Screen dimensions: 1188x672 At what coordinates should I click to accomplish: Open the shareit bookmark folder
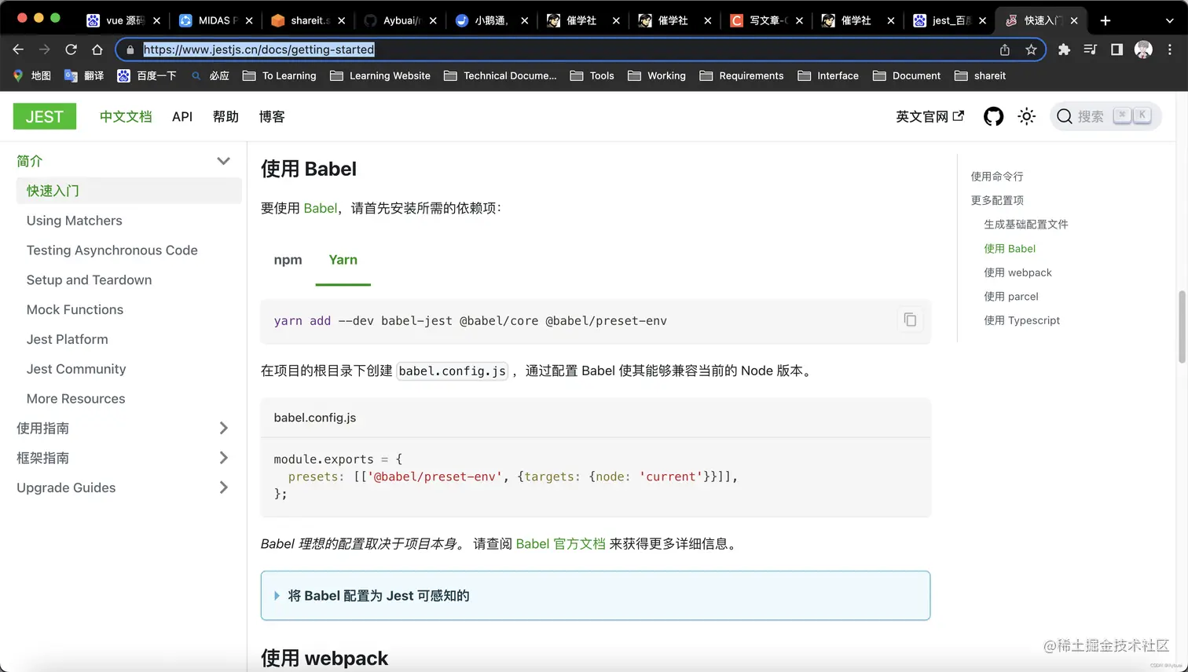(x=980, y=75)
